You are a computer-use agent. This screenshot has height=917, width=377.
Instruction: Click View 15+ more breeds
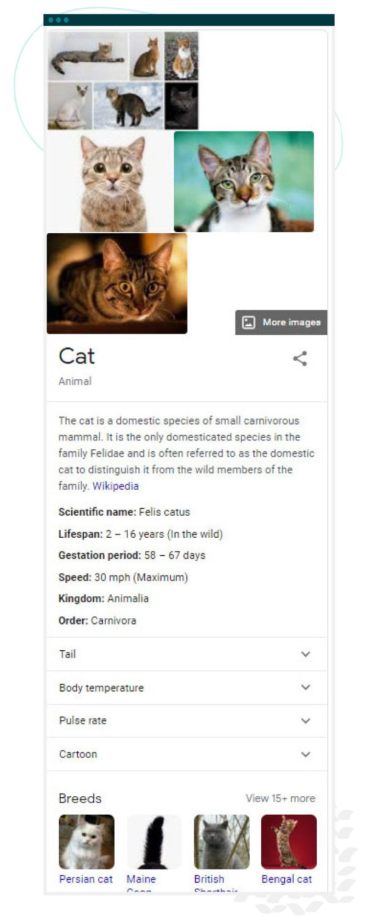coord(280,798)
